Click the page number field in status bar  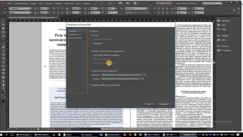(x=20, y=129)
